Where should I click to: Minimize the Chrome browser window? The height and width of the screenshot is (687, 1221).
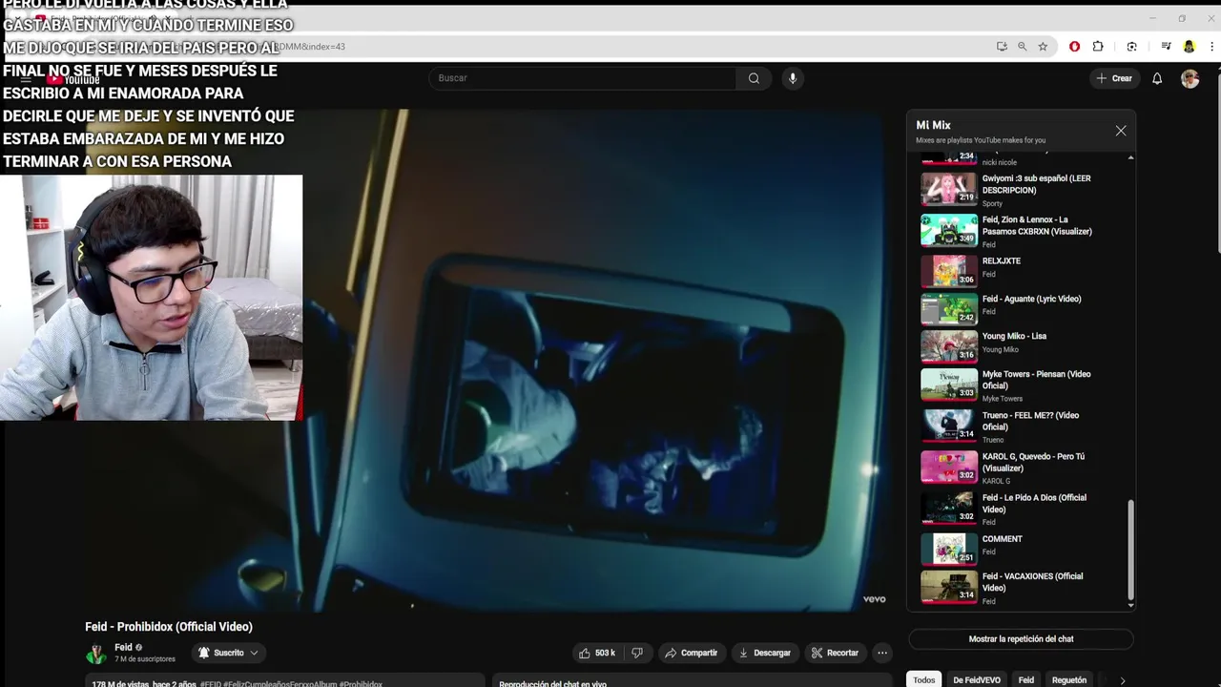(x=1152, y=18)
